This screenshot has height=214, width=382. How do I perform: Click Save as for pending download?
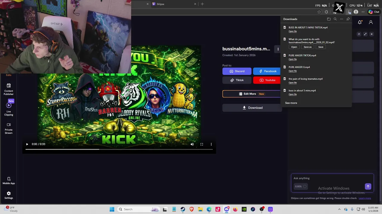tap(308, 47)
